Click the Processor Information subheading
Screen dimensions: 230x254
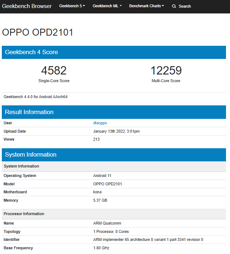(24, 214)
